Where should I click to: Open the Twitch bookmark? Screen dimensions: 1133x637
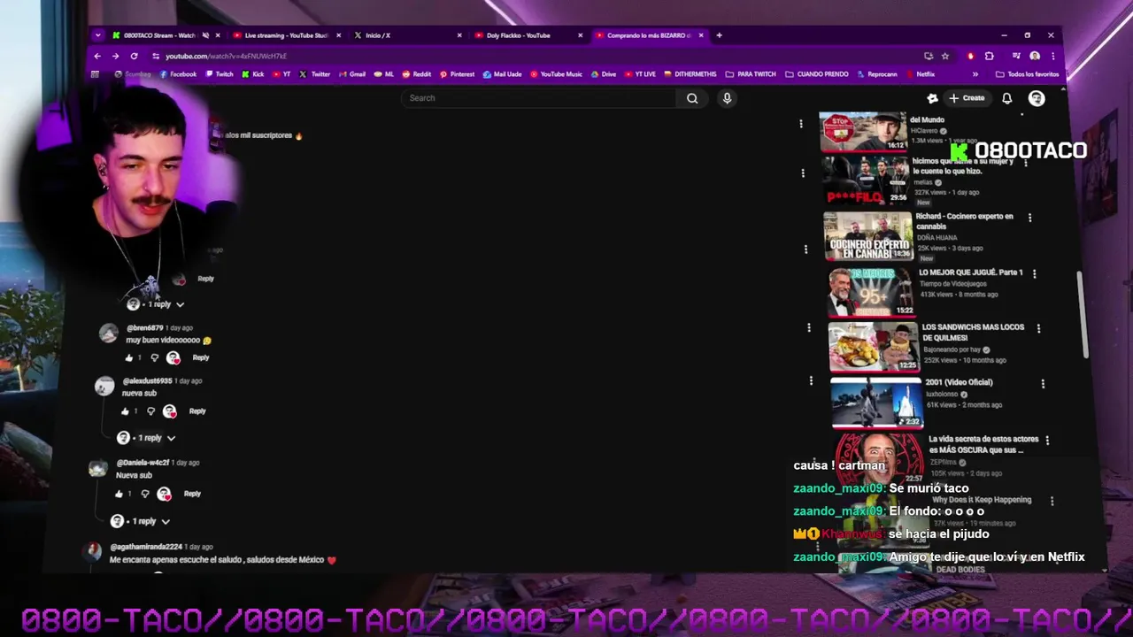click(x=220, y=74)
